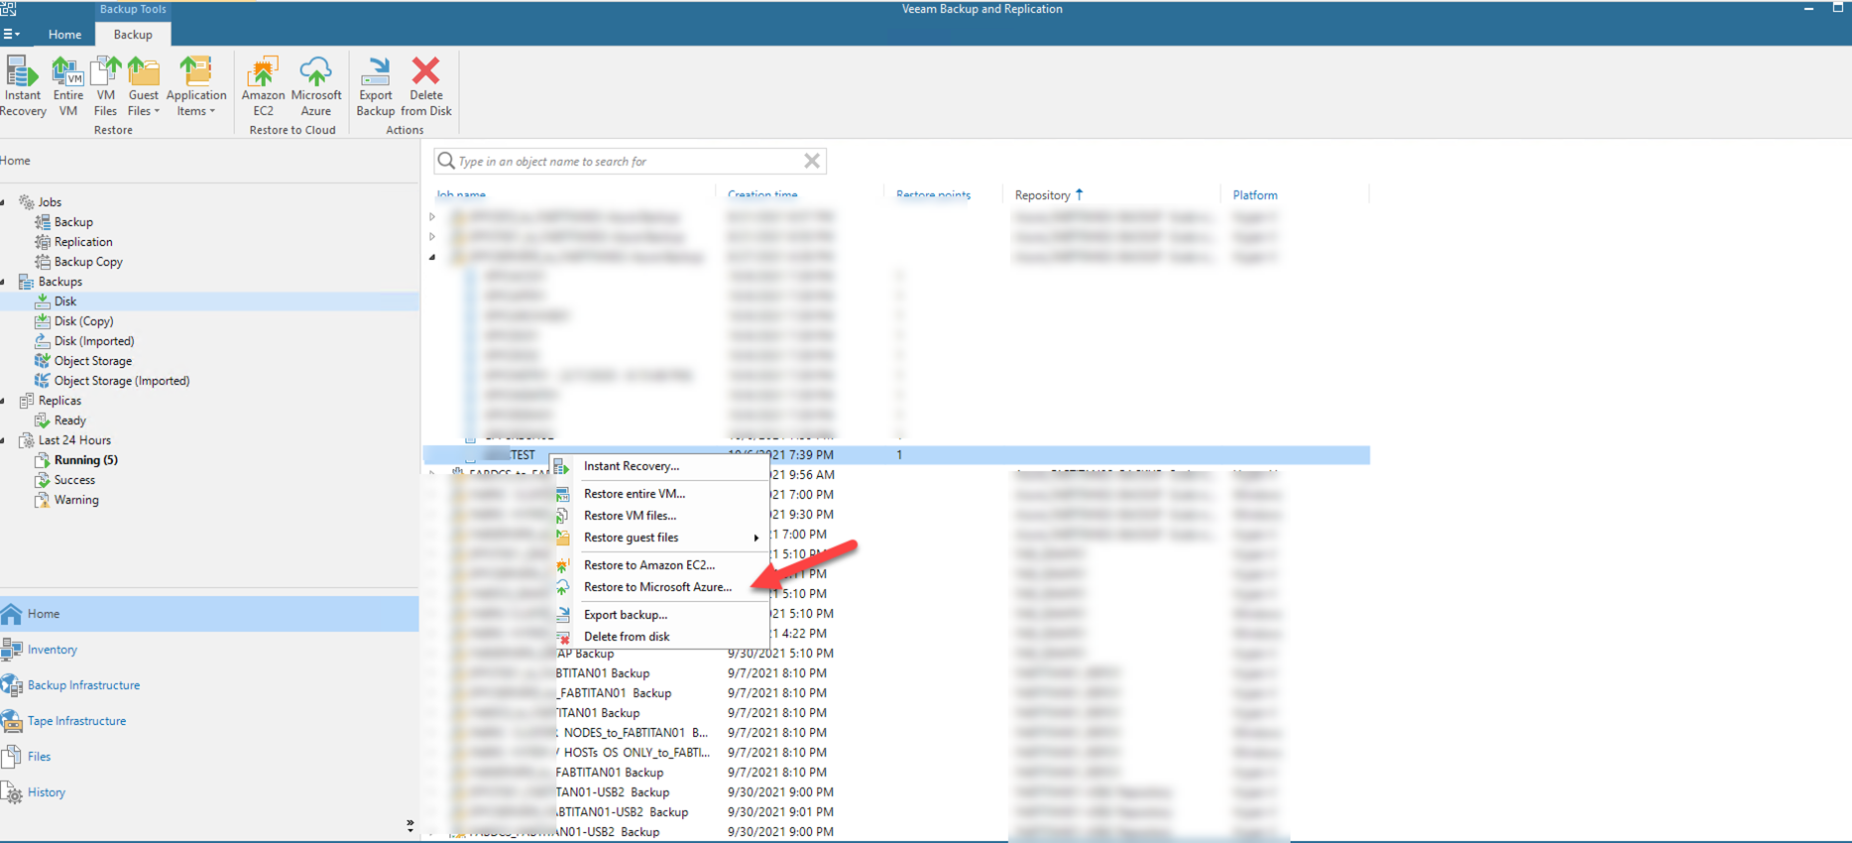Screen dimensions: 1852x843
Task: Click the Instant Recovery context menu icon
Action: coord(562,466)
